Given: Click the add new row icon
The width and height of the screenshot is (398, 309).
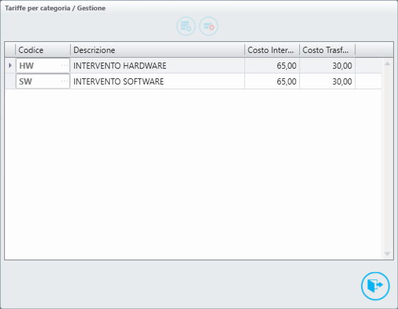Looking at the screenshot, I should (x=186, y=26).
